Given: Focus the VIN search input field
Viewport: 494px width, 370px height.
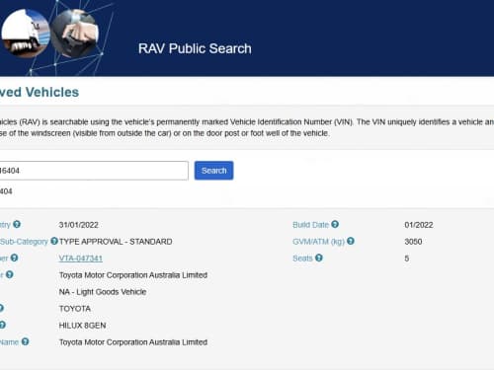Looking at the screenshot, I should click(x=94, y=171).
